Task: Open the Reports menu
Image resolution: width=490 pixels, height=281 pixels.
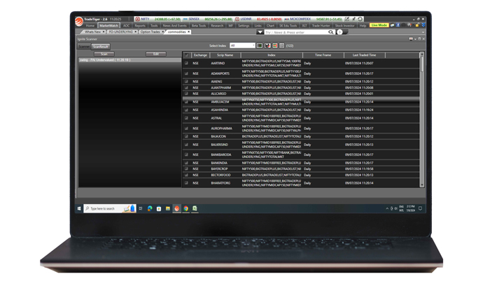Action: [140, 26]
